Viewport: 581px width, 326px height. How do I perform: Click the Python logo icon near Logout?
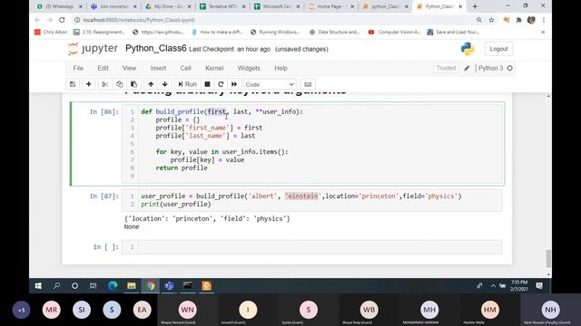468,49
